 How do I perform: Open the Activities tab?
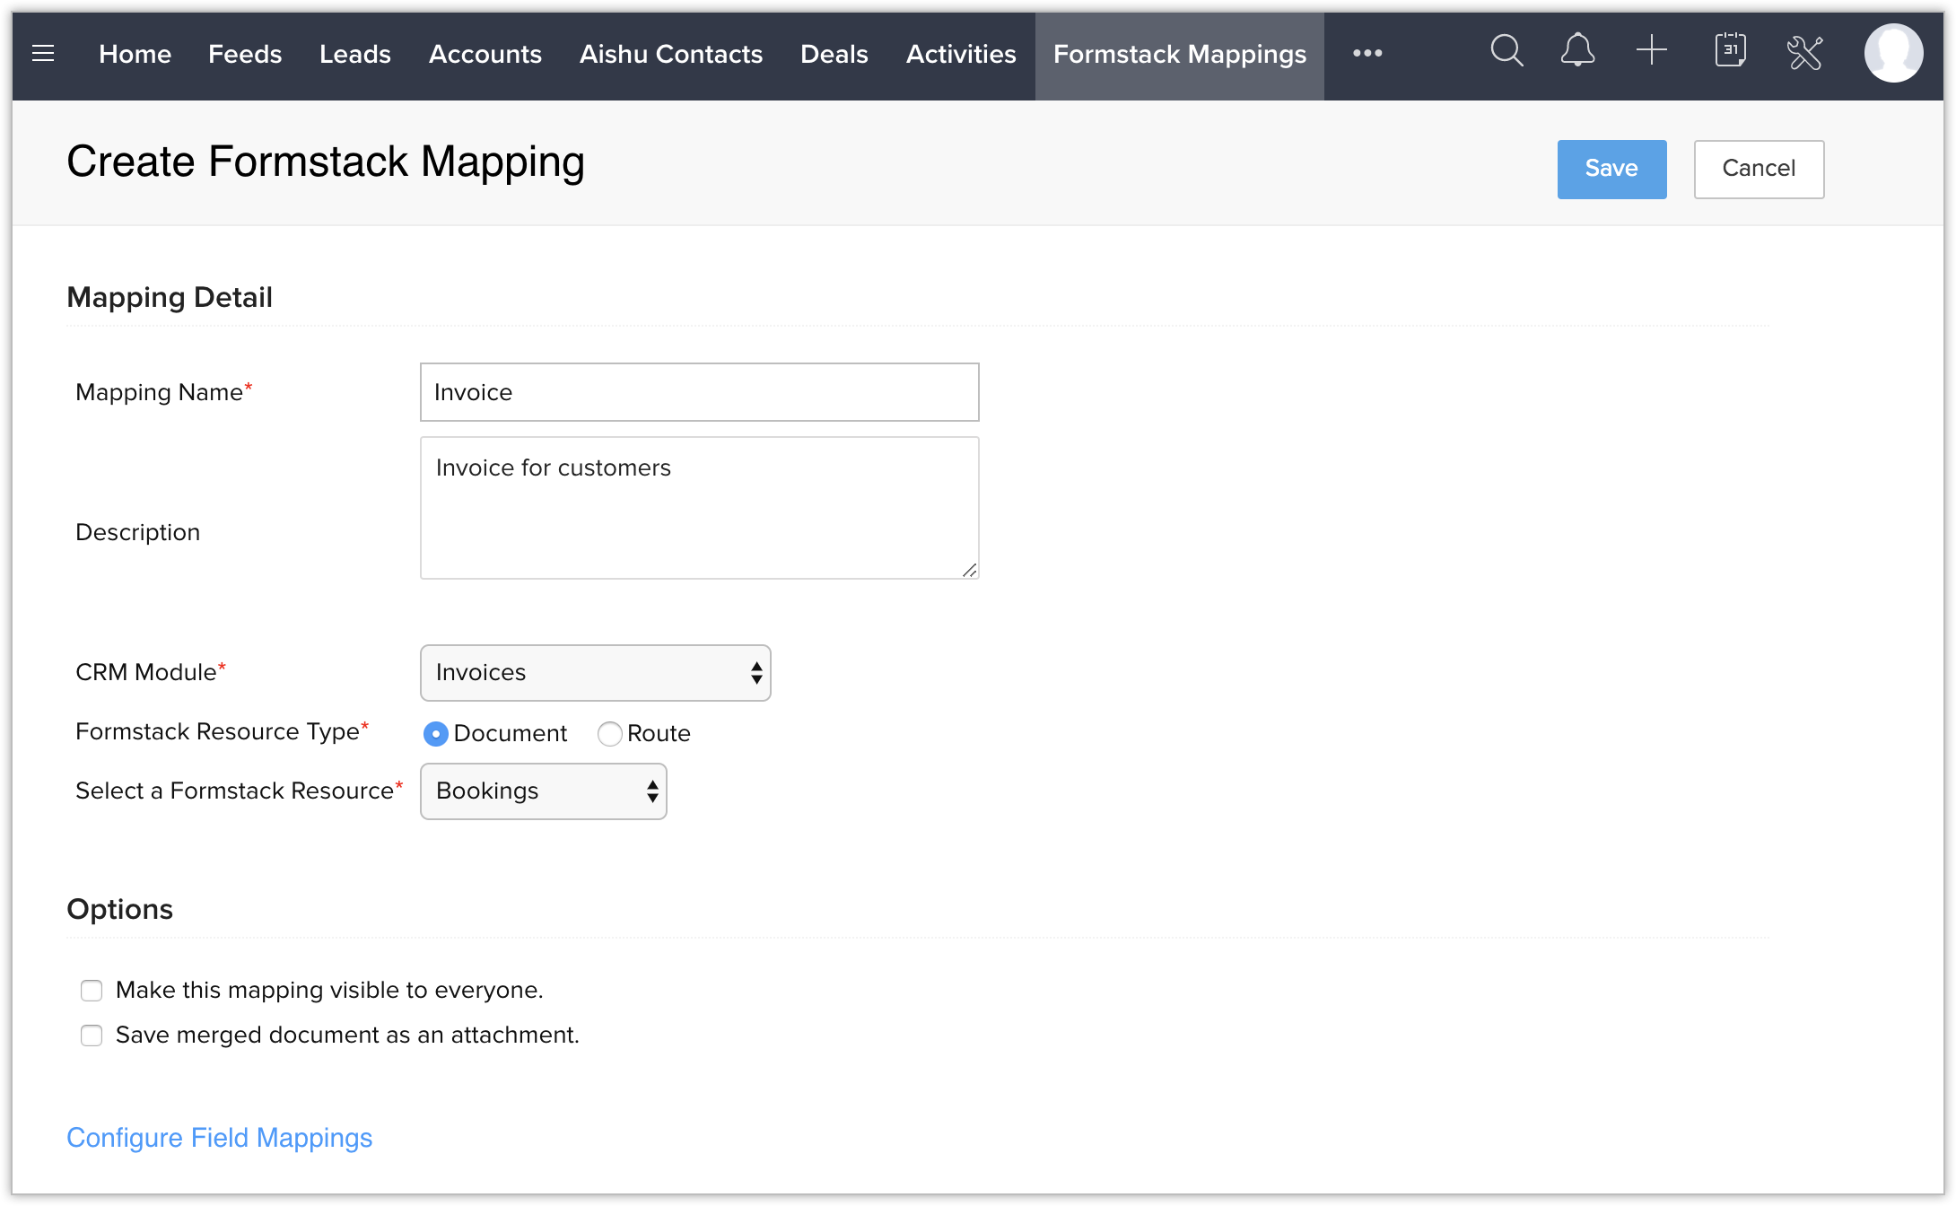961,54
